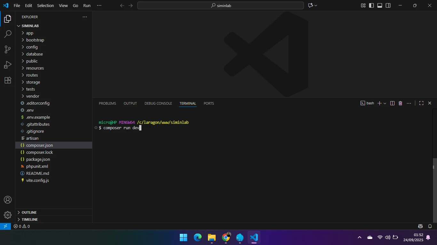Click the siminlab command center search box
437x245 pixels.
coord(220,5)
